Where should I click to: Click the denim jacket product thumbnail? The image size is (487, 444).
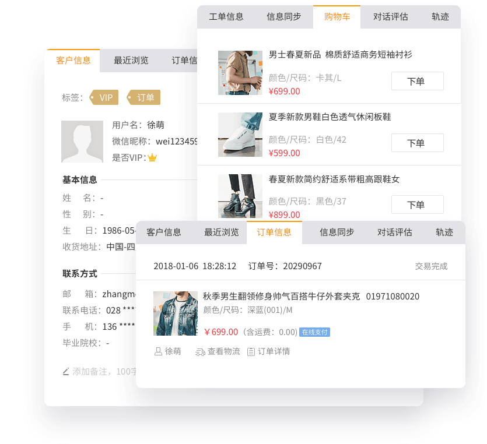175,313
